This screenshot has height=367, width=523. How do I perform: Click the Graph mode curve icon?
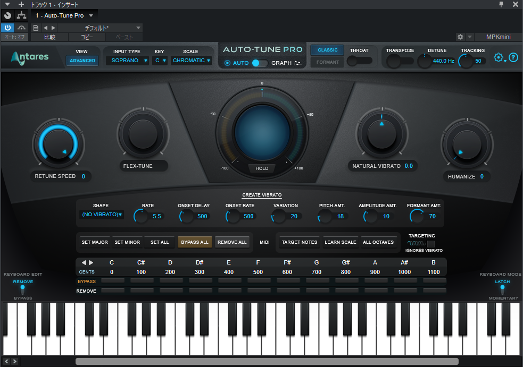pyautogui.click(x=297, y=63)
